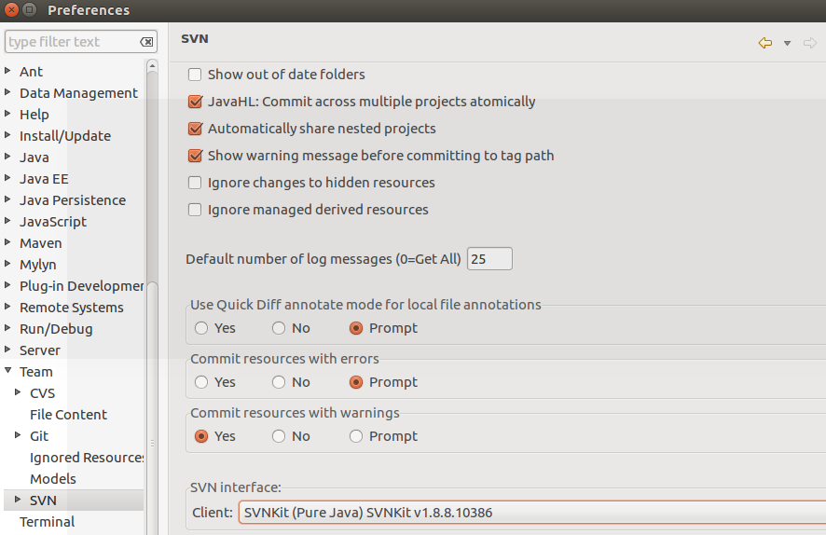This screenshot has height=535, width=826.
Task: Open File Content under Team
Action: click(68, 415)
